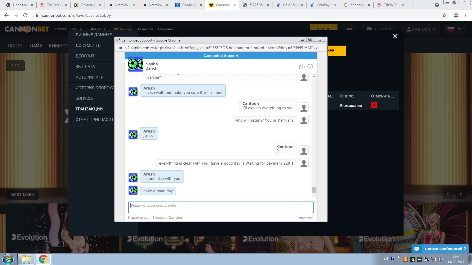The image size is (472, 265).
Task: Click the chat scrollbar thumb
Action: 314,190
